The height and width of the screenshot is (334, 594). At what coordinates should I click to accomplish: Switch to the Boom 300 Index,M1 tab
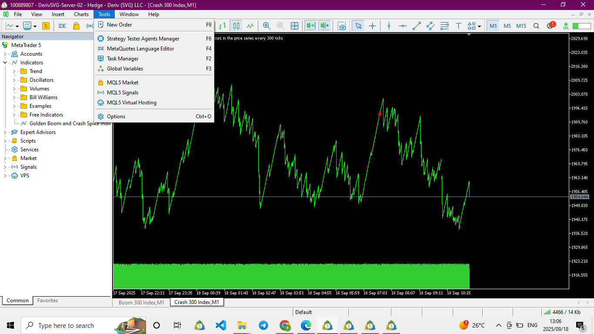(x=141, y=302)
